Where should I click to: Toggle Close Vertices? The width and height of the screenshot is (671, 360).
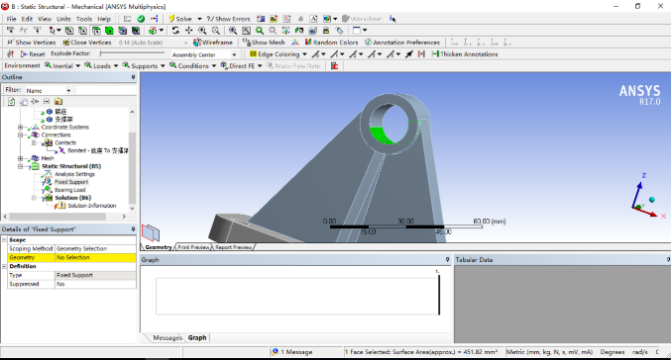tap(87, 43)
